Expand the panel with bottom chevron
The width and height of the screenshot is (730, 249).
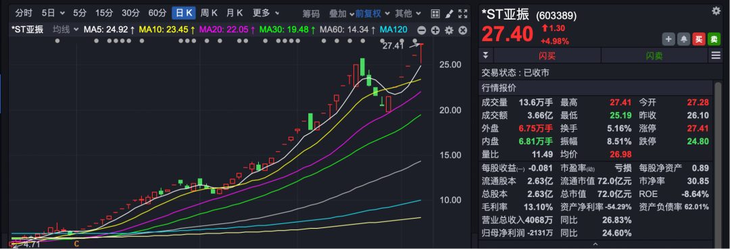(595, 244)
